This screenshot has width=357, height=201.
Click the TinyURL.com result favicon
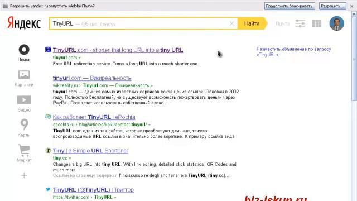point(48,50)
